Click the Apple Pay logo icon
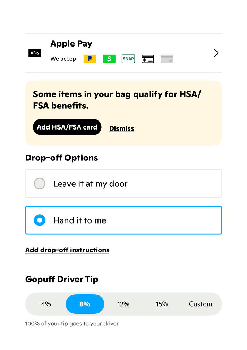Viewport: 247px width, 350px height. point(35,53)
